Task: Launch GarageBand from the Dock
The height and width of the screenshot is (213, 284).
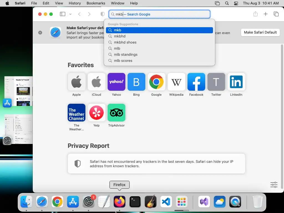Action: tap(151, 202)
